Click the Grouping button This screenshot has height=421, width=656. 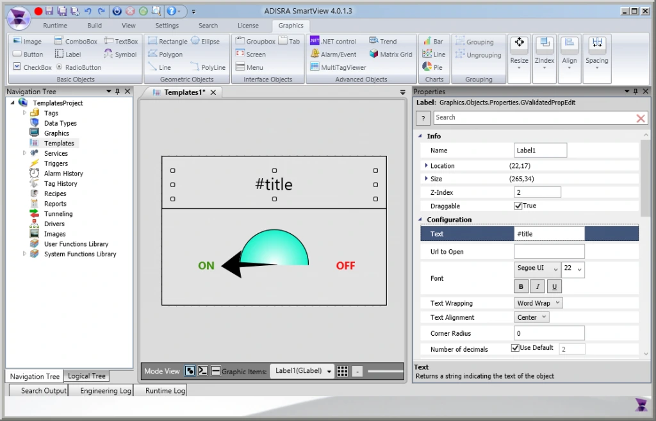pyautogui.click(x=475, y=42)
